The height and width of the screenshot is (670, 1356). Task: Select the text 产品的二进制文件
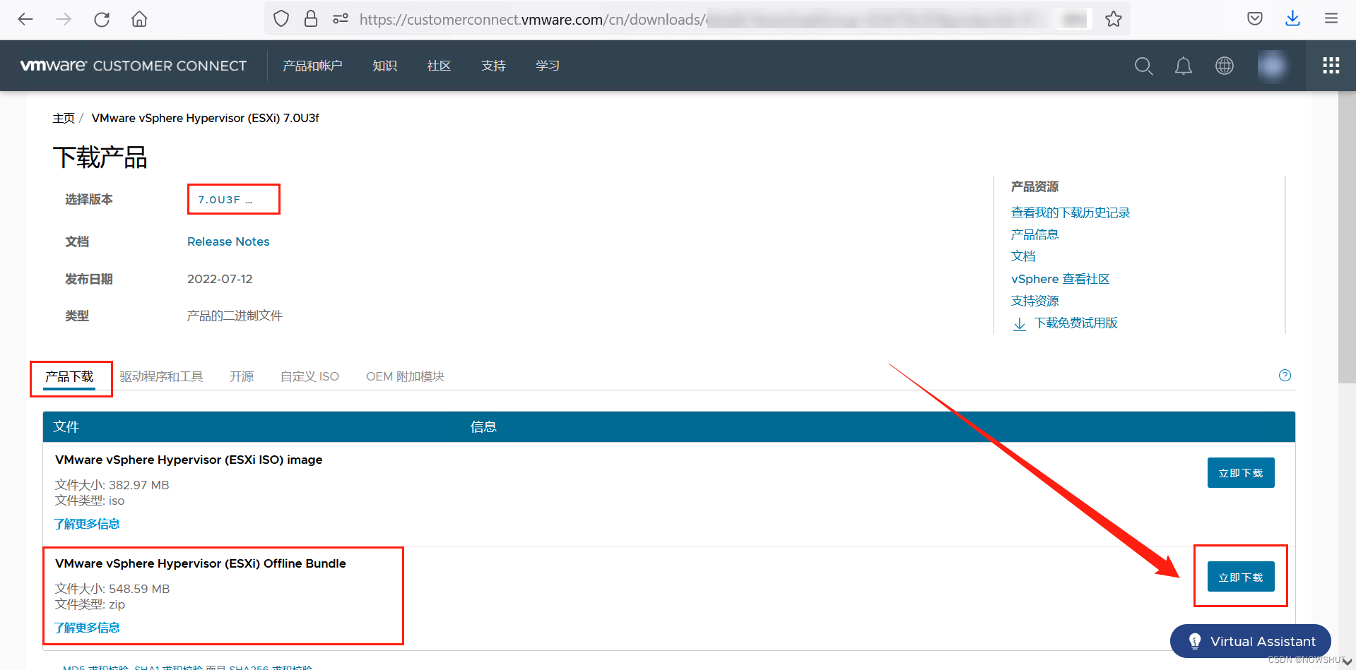tap(235, 316)
